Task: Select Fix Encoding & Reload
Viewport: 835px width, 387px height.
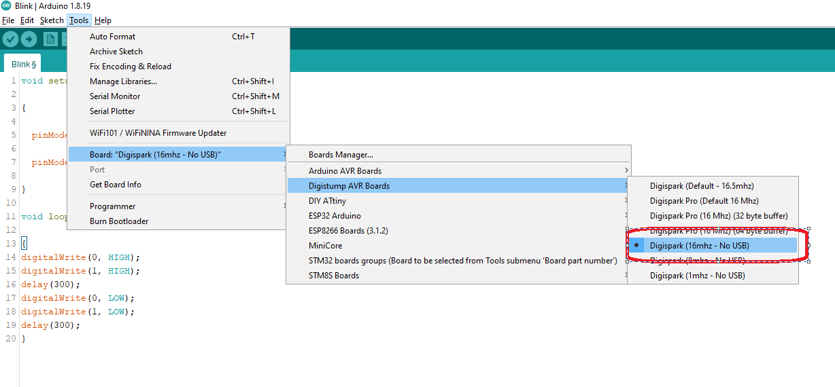Action: (179, 67)
